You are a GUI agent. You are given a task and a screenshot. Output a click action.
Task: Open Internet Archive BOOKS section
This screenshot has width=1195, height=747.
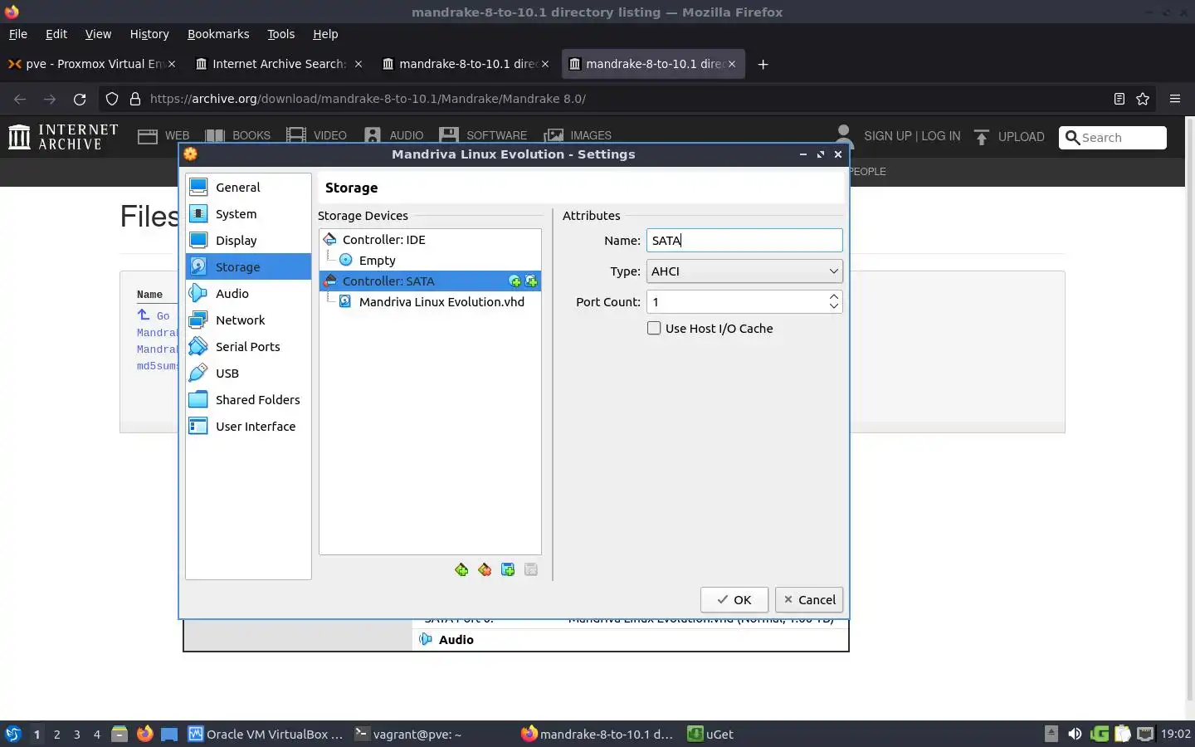[x=237, y=136]
